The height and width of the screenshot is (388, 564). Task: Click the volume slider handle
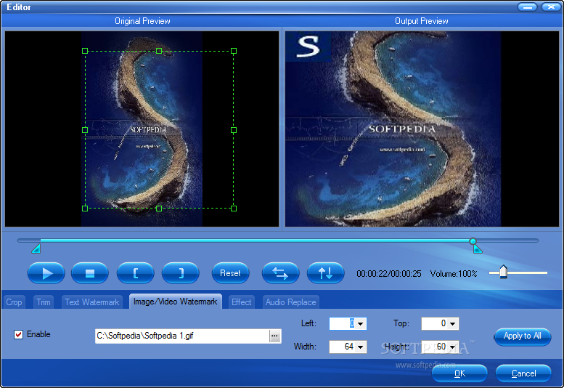[503, 272]
